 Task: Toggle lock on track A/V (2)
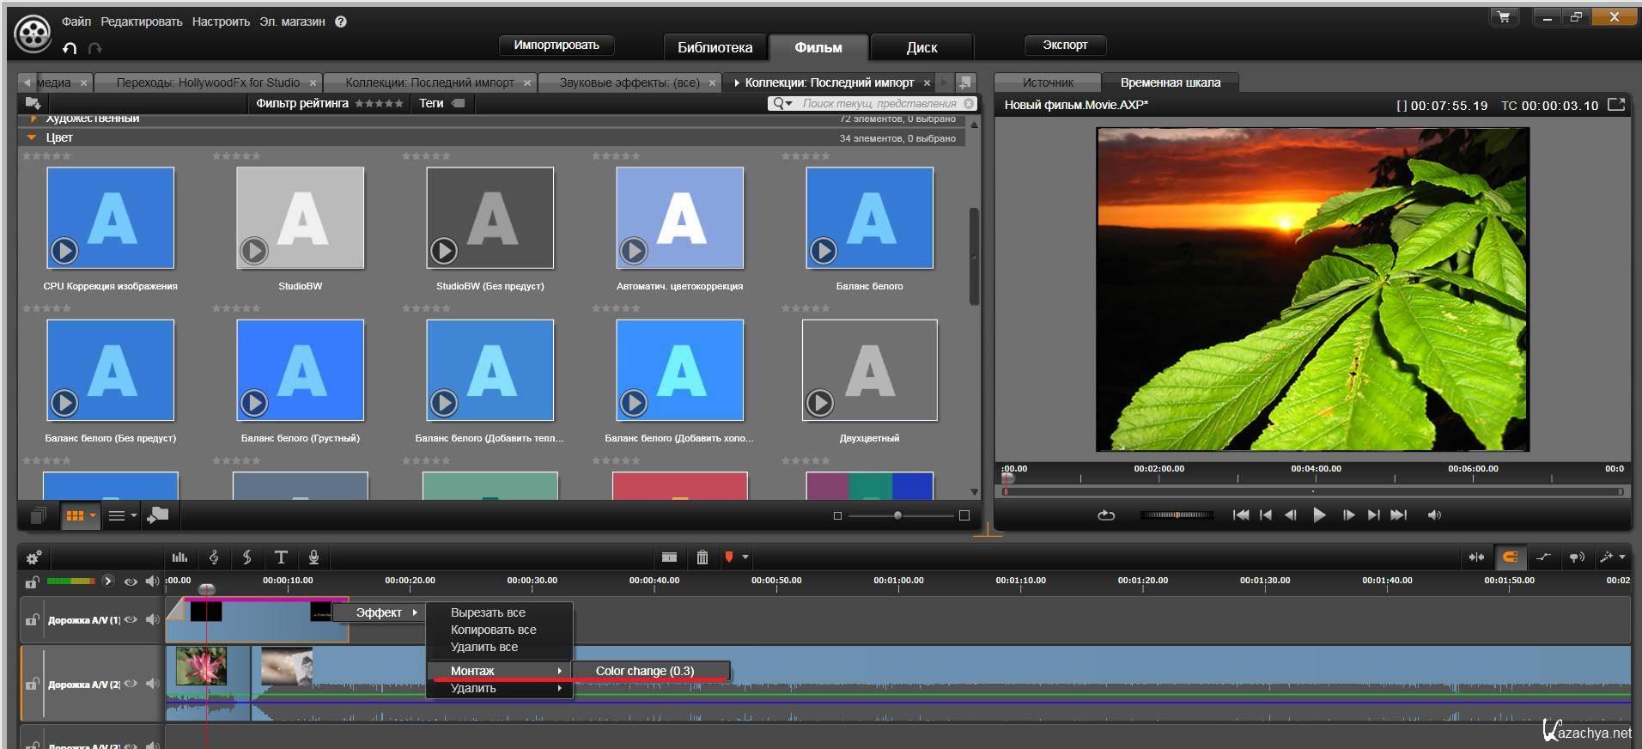32,684
